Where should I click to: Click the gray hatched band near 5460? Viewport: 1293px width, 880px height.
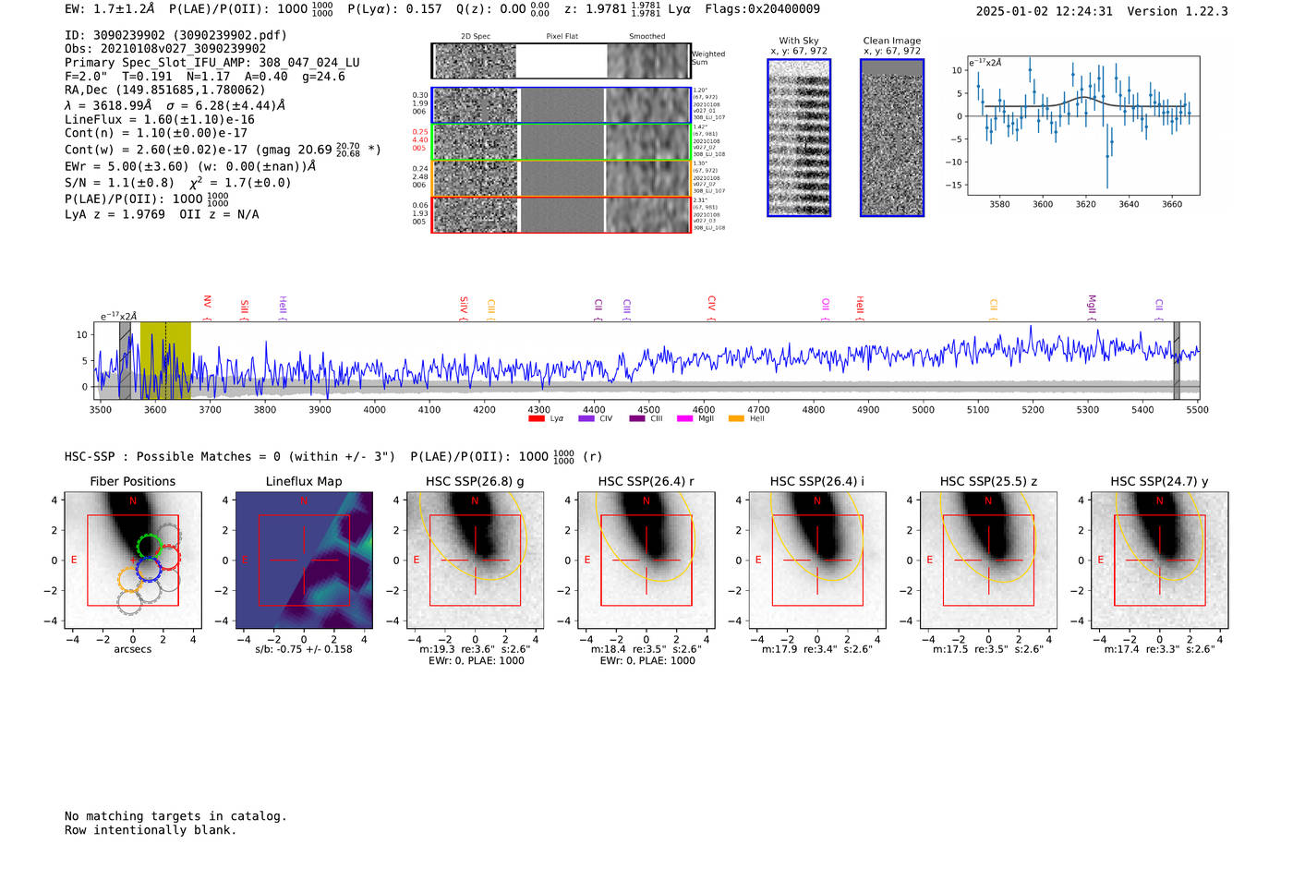coord(1177,360)
